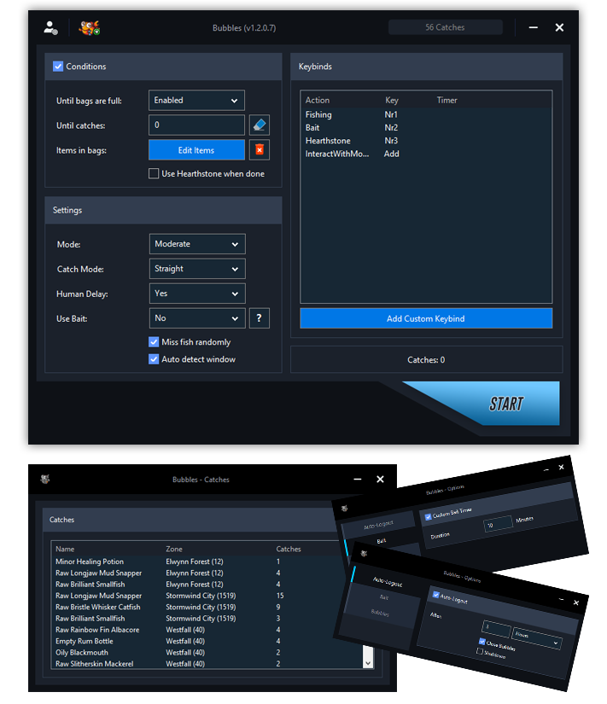Click the red delete icon beside Edit Items
The image size is (607, 704).
click(x=260, y=150)
